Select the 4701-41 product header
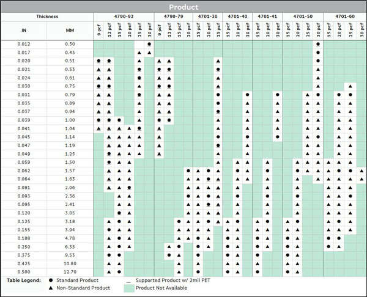The width and height of the screenshot is (367, 297). [x=267, y=16]
